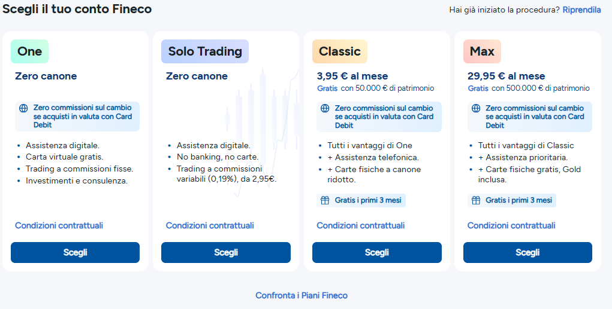This screenshot has width=612, height=309.
Task: Click the globe icon in Classic card
Action: 325,108
